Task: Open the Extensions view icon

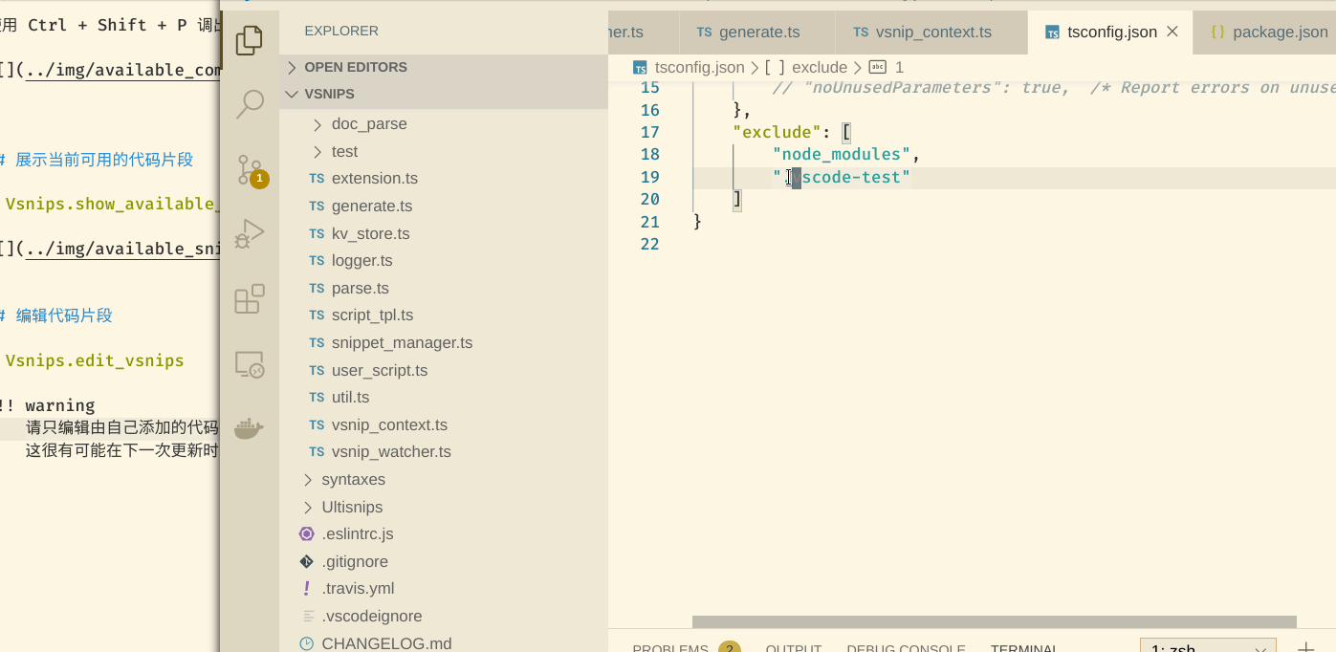Action: coord(250,299)
